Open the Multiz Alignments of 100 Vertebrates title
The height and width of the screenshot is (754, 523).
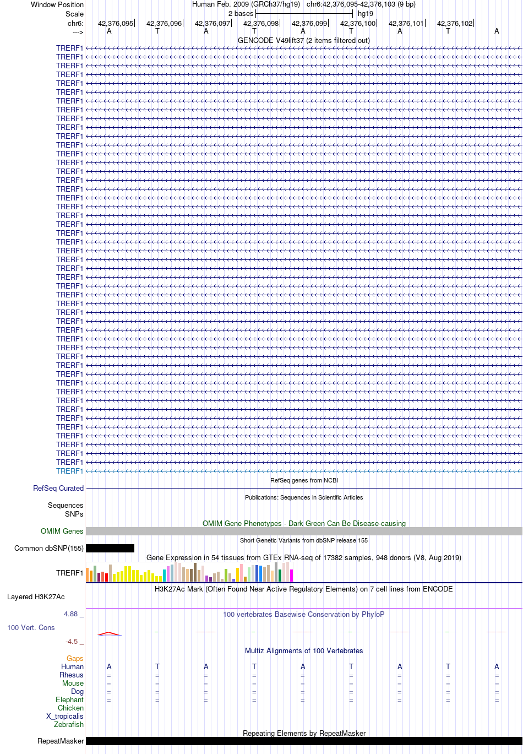point(304,650)
